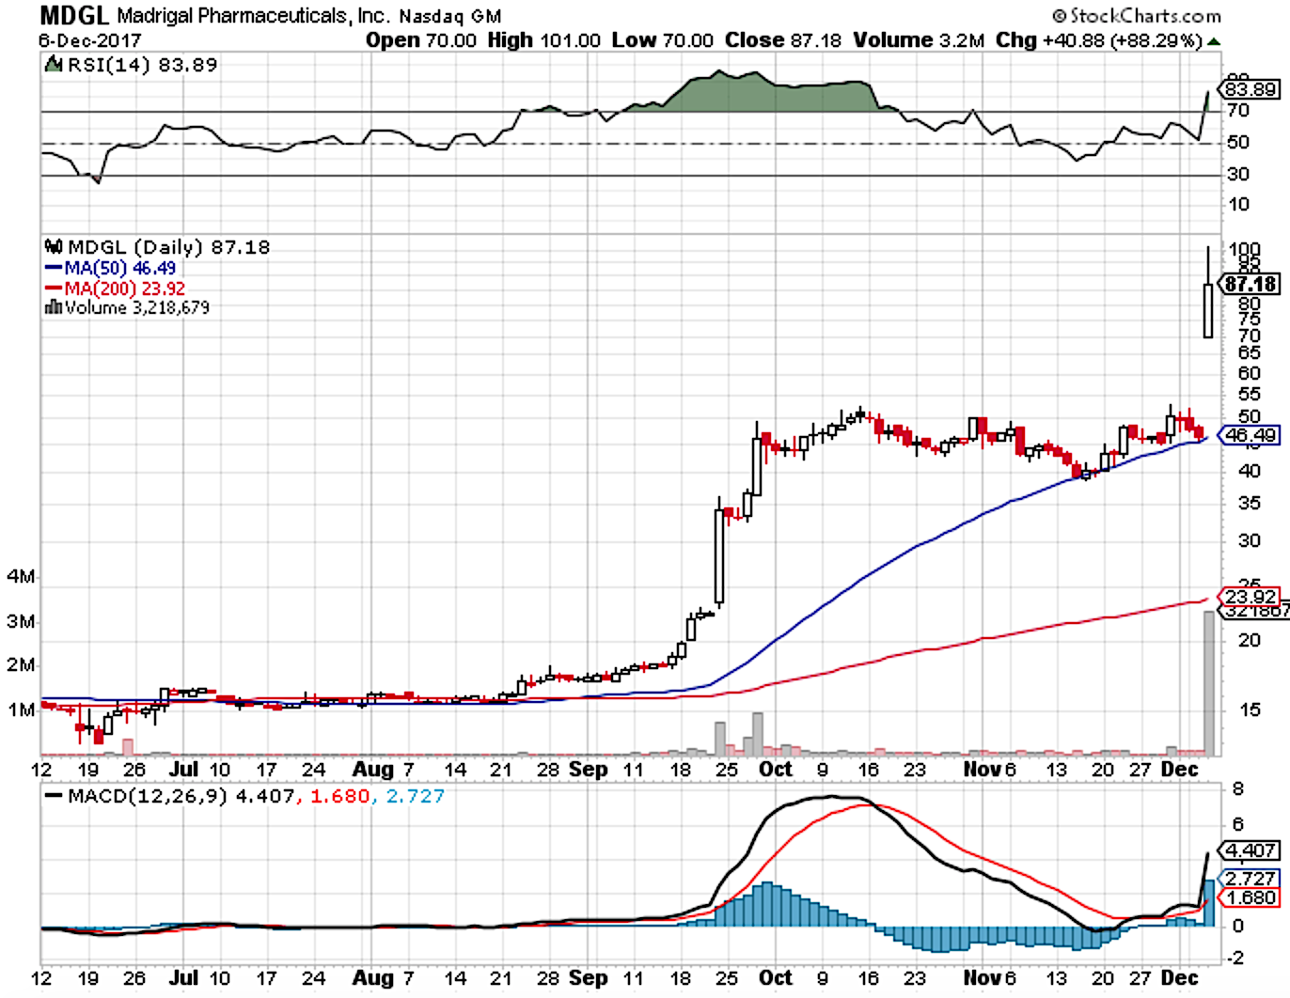Screen dimensions: 1290x998
Task: Click the candlestick icon beside MDGL (Daily)
Action: pos(54,247)
